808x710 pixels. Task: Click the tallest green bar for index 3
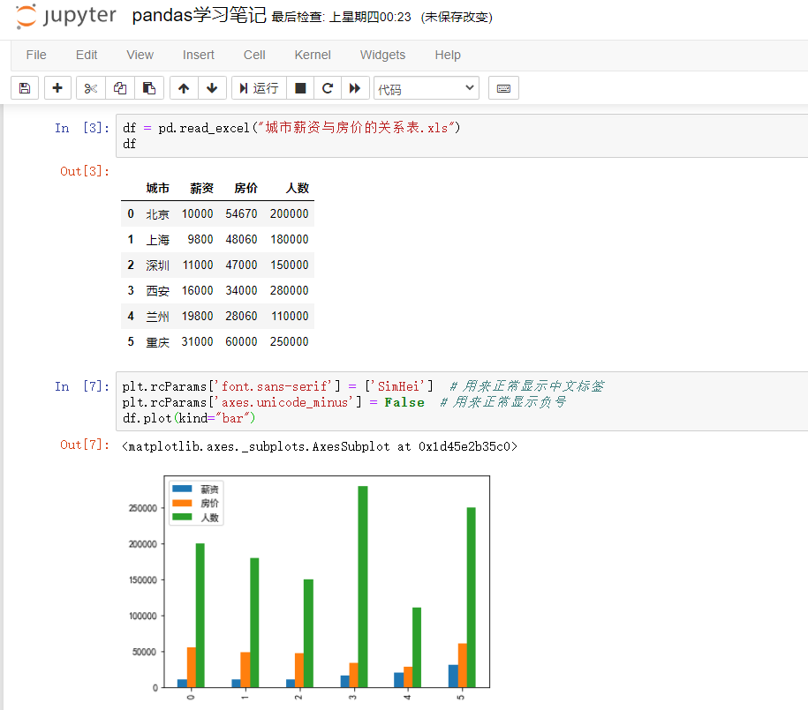(363, 587)
